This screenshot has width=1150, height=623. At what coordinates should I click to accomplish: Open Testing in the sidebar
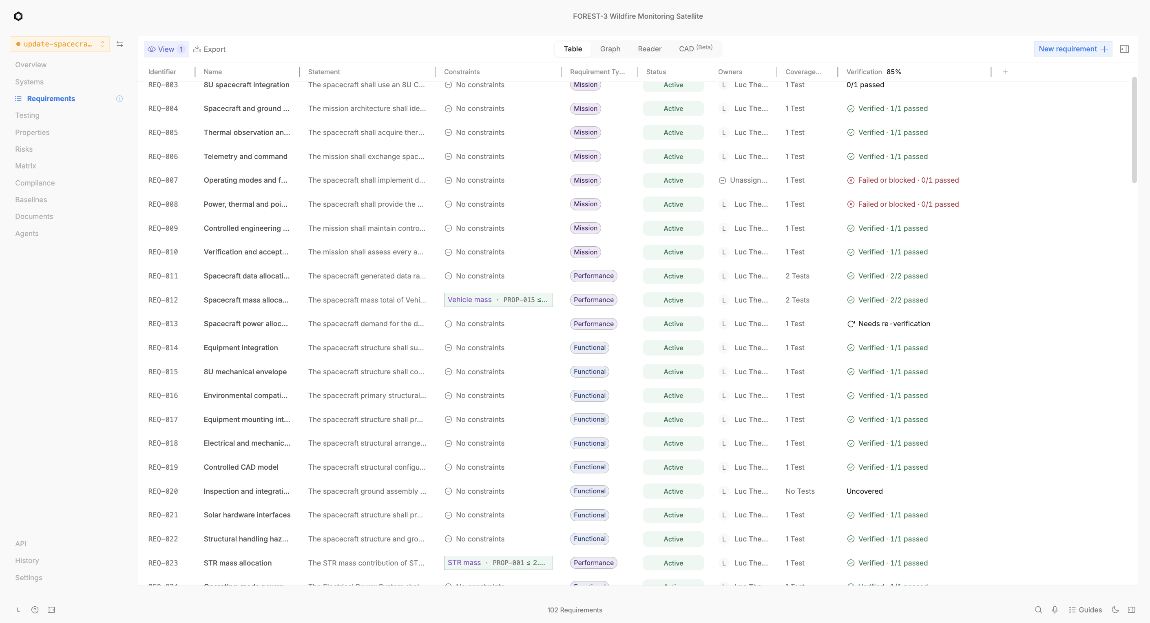27,115
